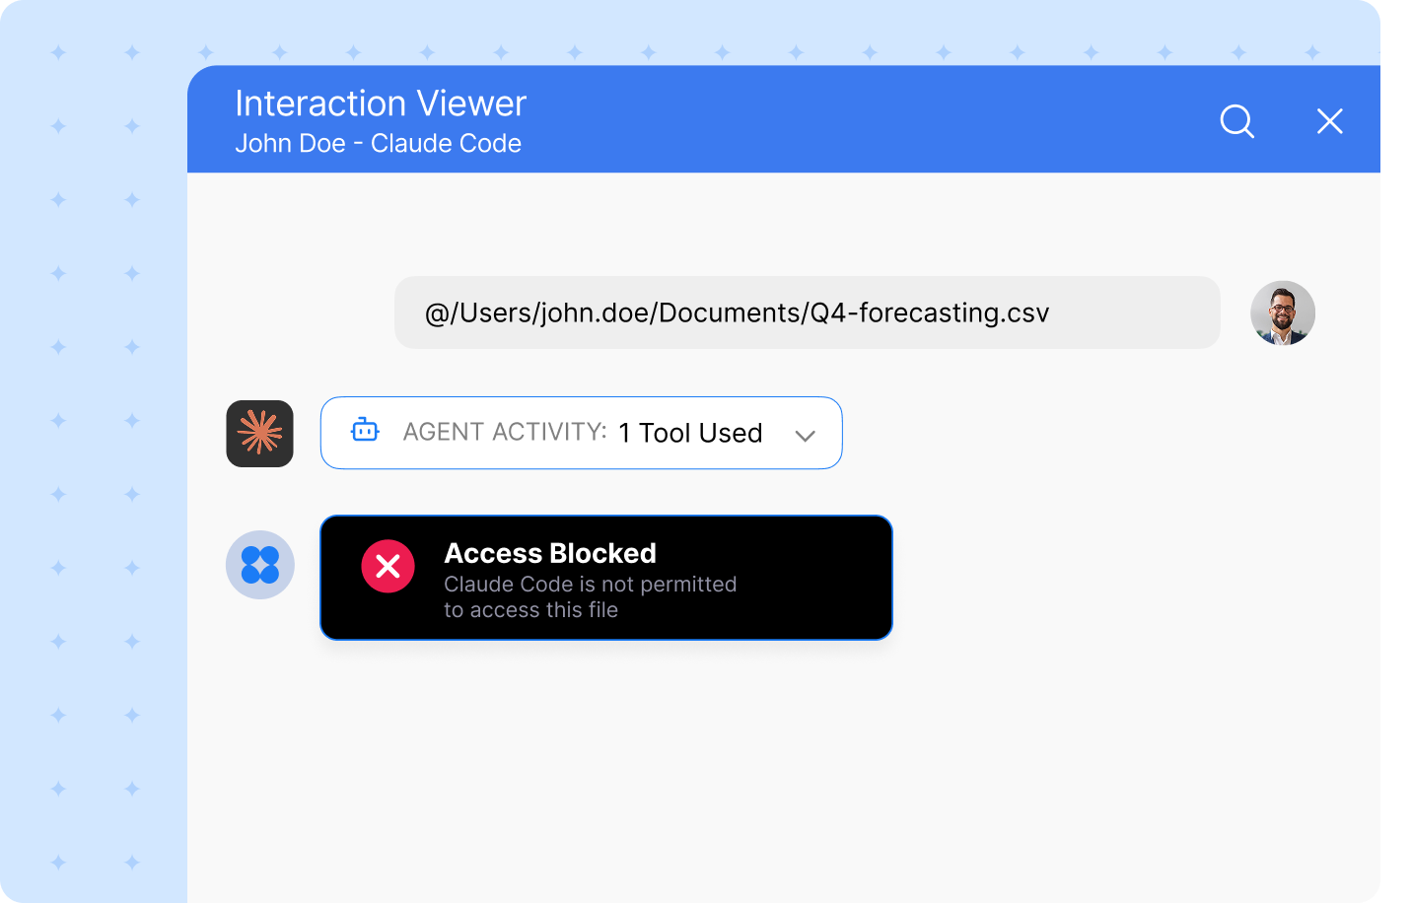This screenshot has height=903, width=1411.
Task: Select the Q4-forecasting.csv file path message
Action: coord(808,313)
